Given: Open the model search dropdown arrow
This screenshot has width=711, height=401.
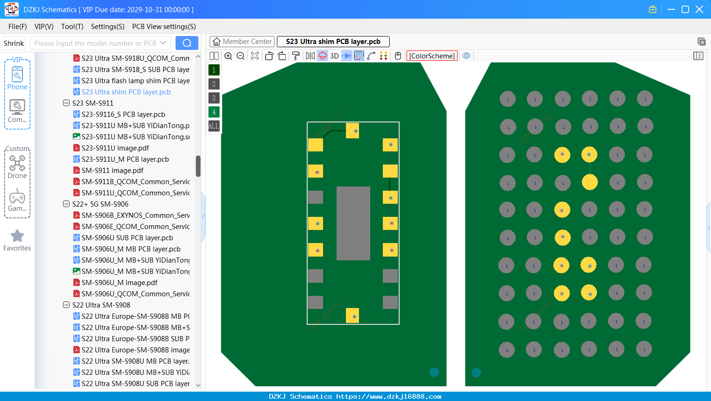Looking at the screenshot, I should click(x=163, y=43).
